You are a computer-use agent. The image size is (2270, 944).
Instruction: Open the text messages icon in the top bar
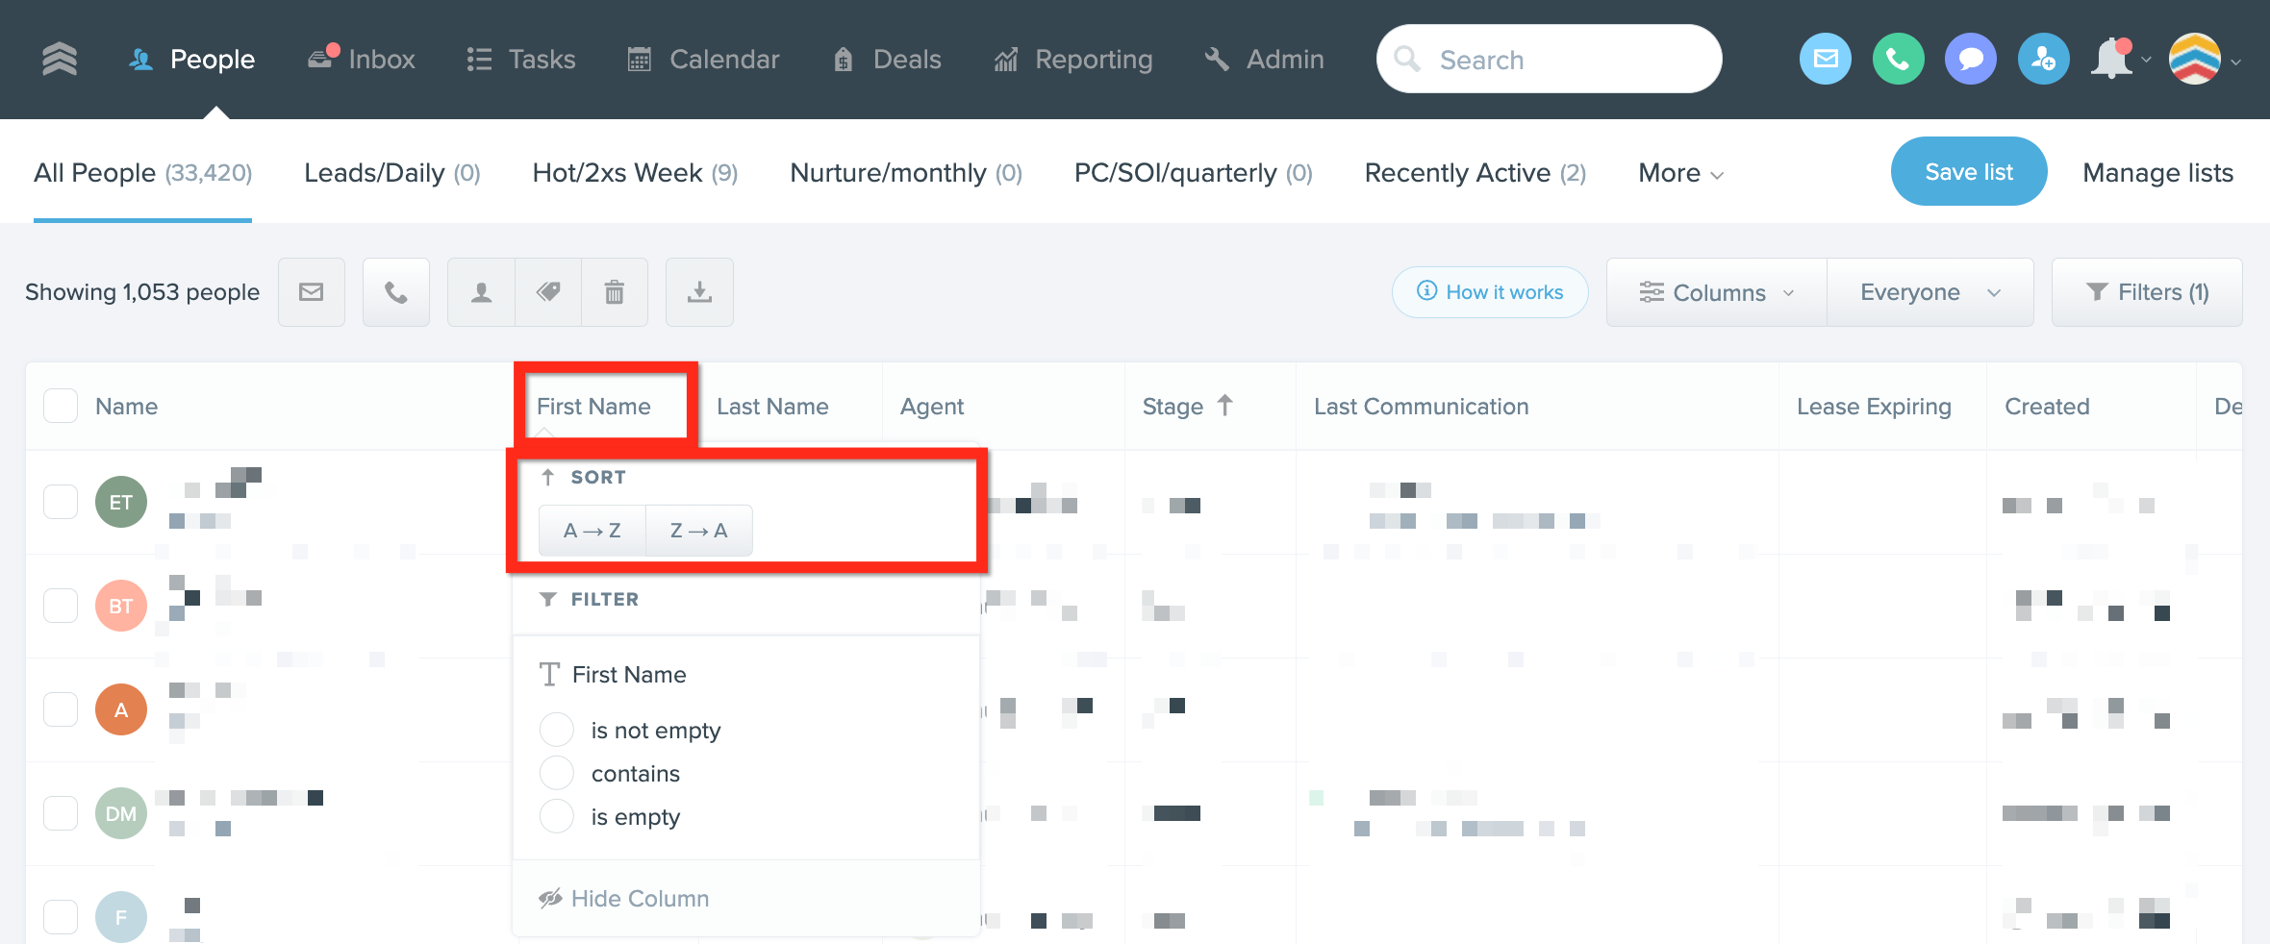tap(1970, 58)
